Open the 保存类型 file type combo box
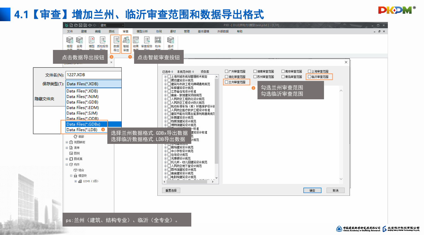424x235 pixels. point(94,84)
